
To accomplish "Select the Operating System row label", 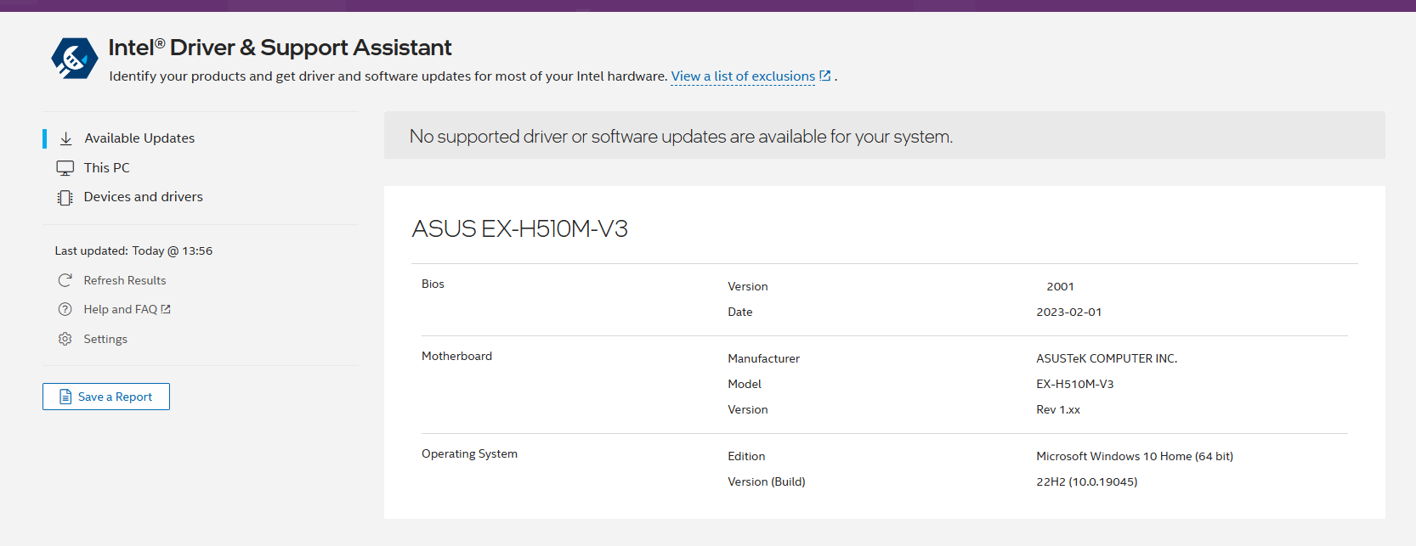I will [469, 453].
